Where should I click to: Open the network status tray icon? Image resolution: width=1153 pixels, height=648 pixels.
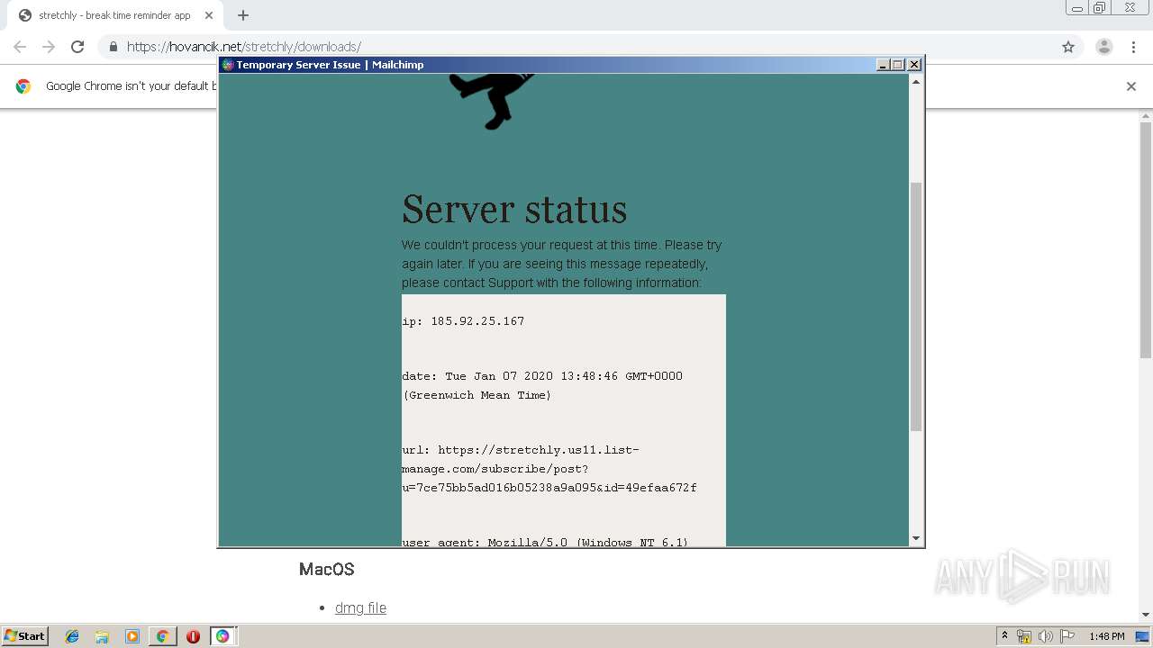[x=1024, y=636]
